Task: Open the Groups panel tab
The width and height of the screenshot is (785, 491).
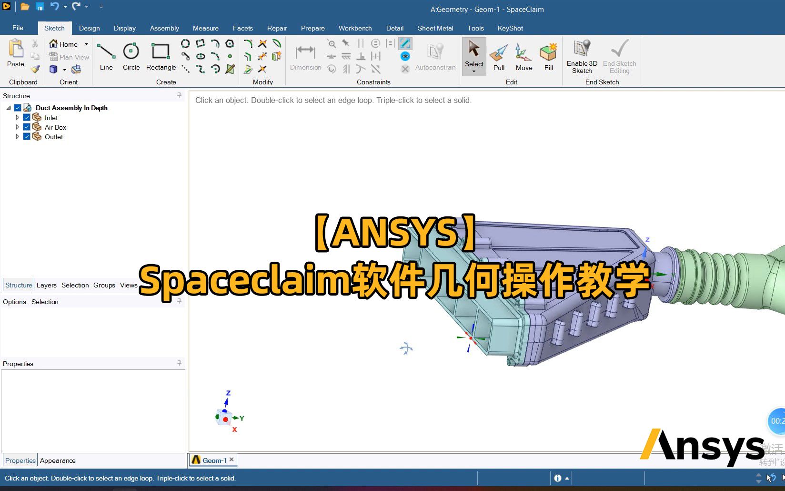Action: coord(104,285)
